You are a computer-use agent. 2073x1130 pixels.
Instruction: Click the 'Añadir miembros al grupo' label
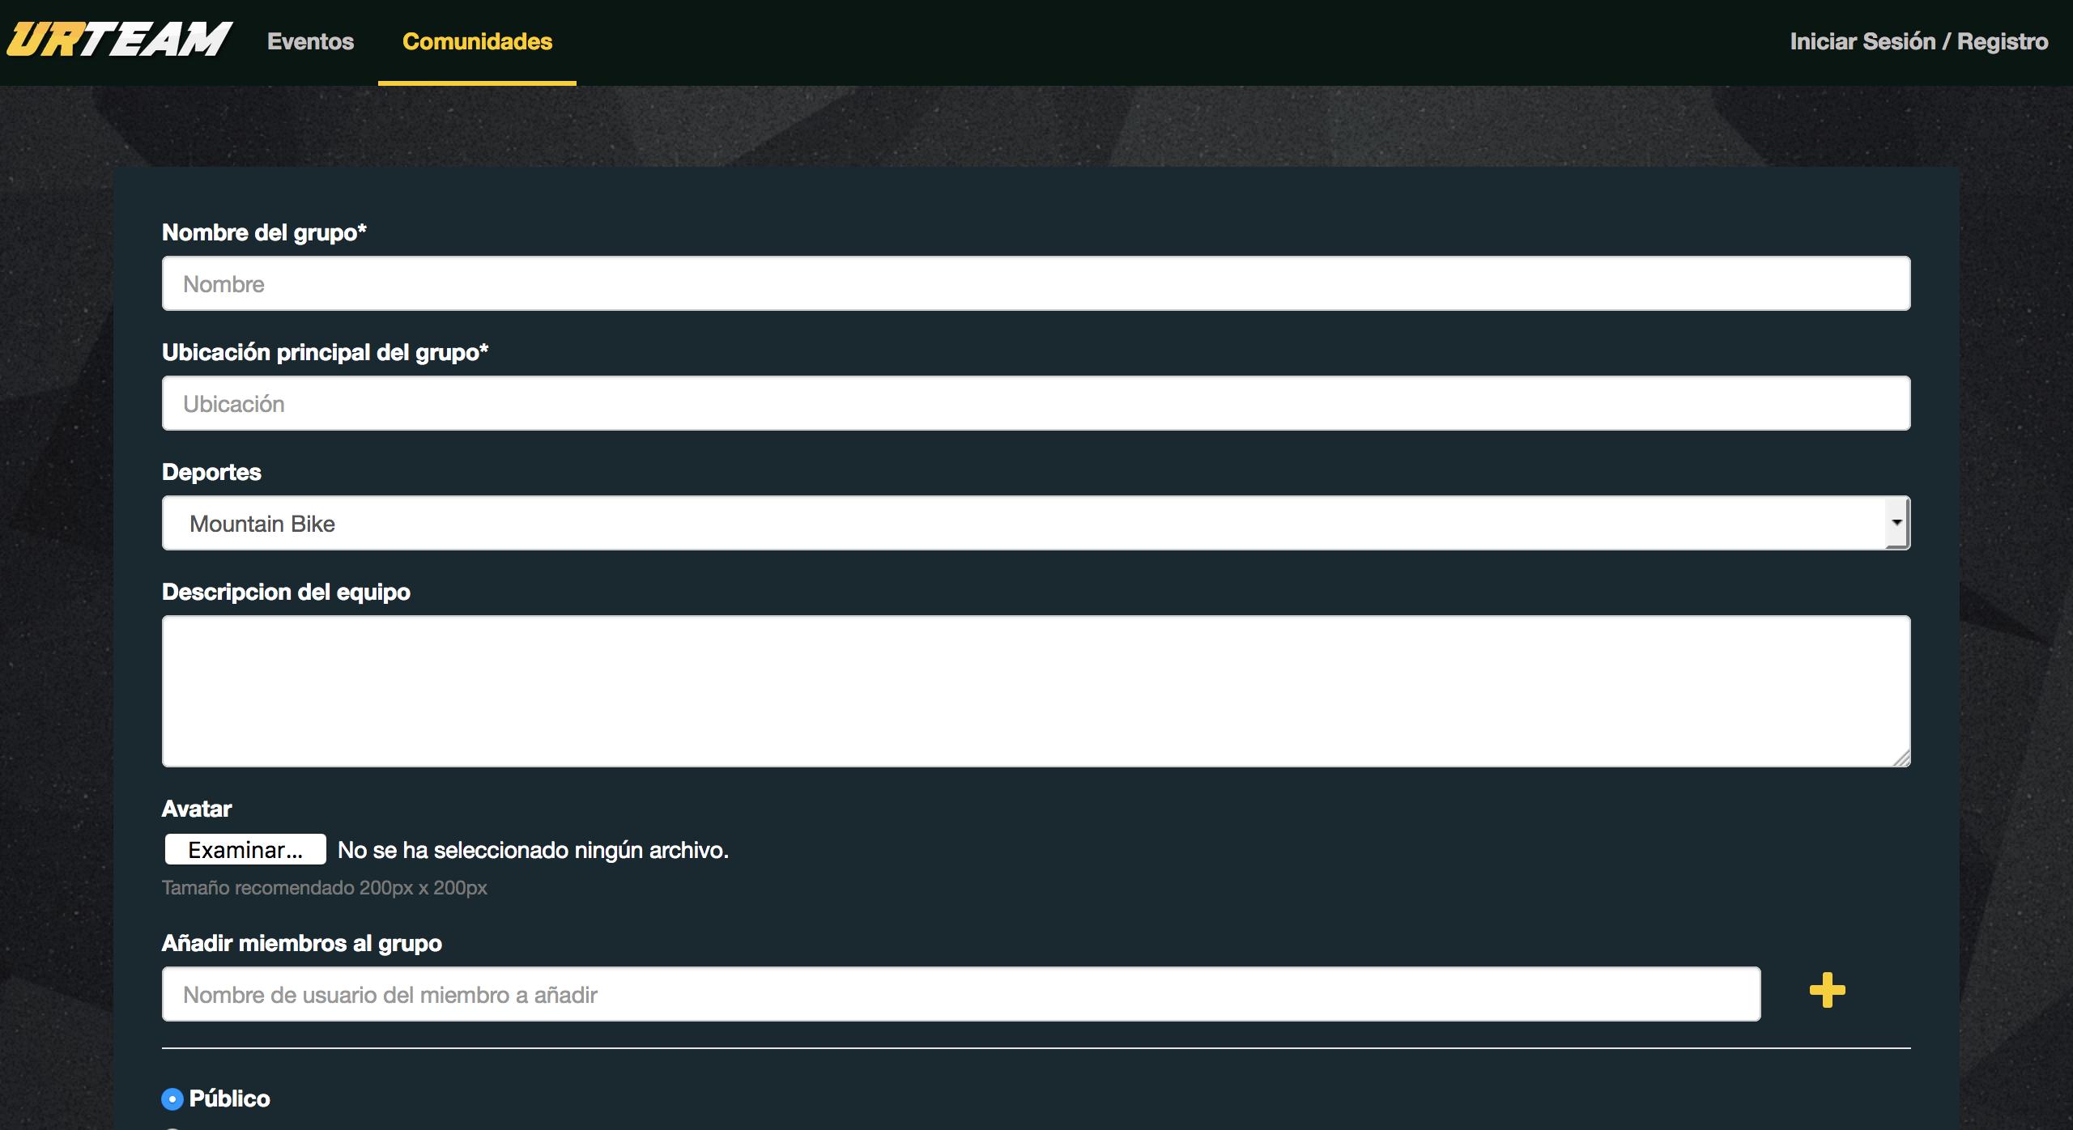tap(301, 944)
